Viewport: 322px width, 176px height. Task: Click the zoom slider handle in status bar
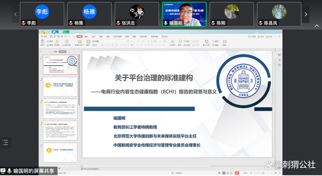click(x=263, y=173)
